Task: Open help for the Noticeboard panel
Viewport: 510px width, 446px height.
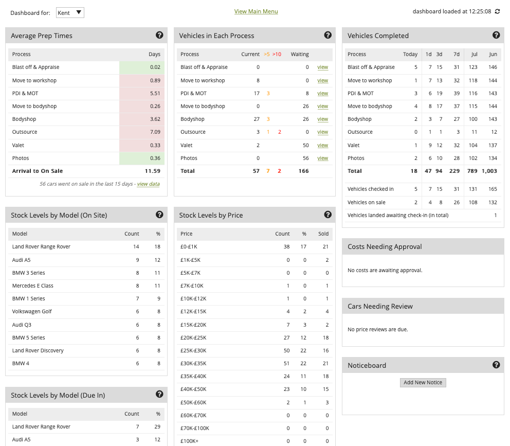Action: (x=496, y=365)
